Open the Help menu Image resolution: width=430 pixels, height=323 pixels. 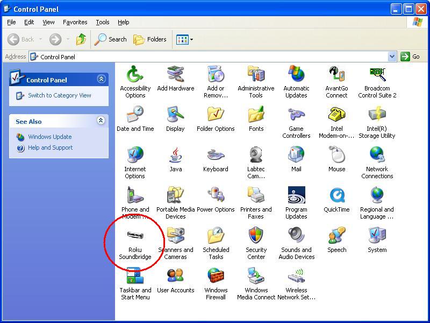pos(124,22)
